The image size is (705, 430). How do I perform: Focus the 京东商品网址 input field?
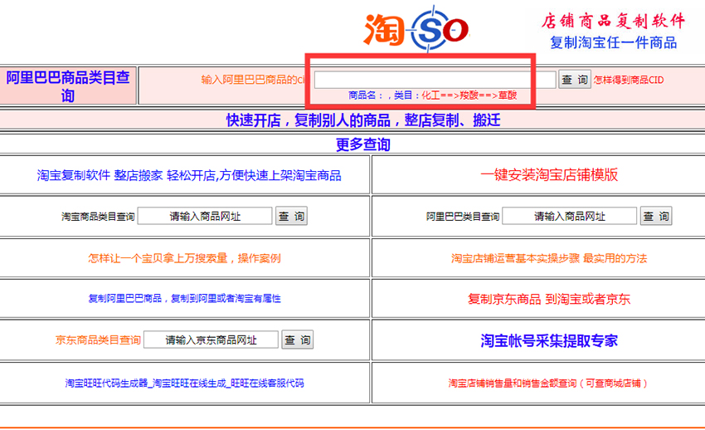tap(211, 340)
